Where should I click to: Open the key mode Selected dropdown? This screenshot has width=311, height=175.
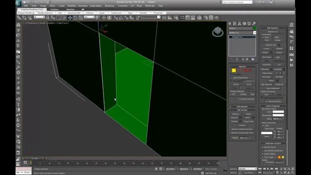247,169
